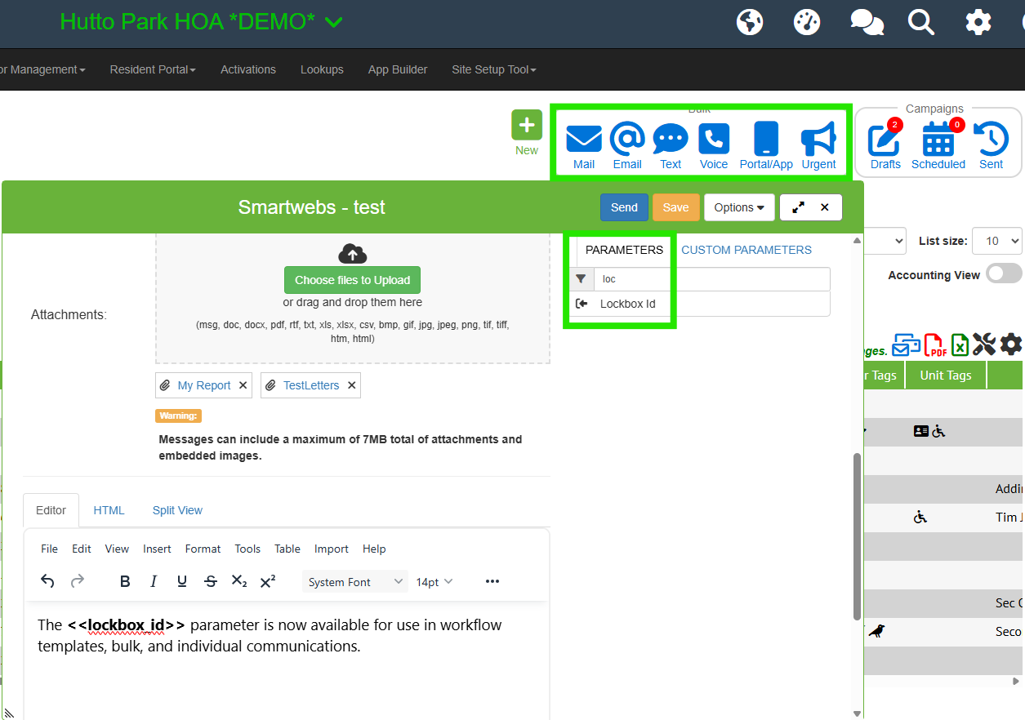Open the List size dropdown
The width and height of the screenshot is (1025, 720).
(997, 241)
